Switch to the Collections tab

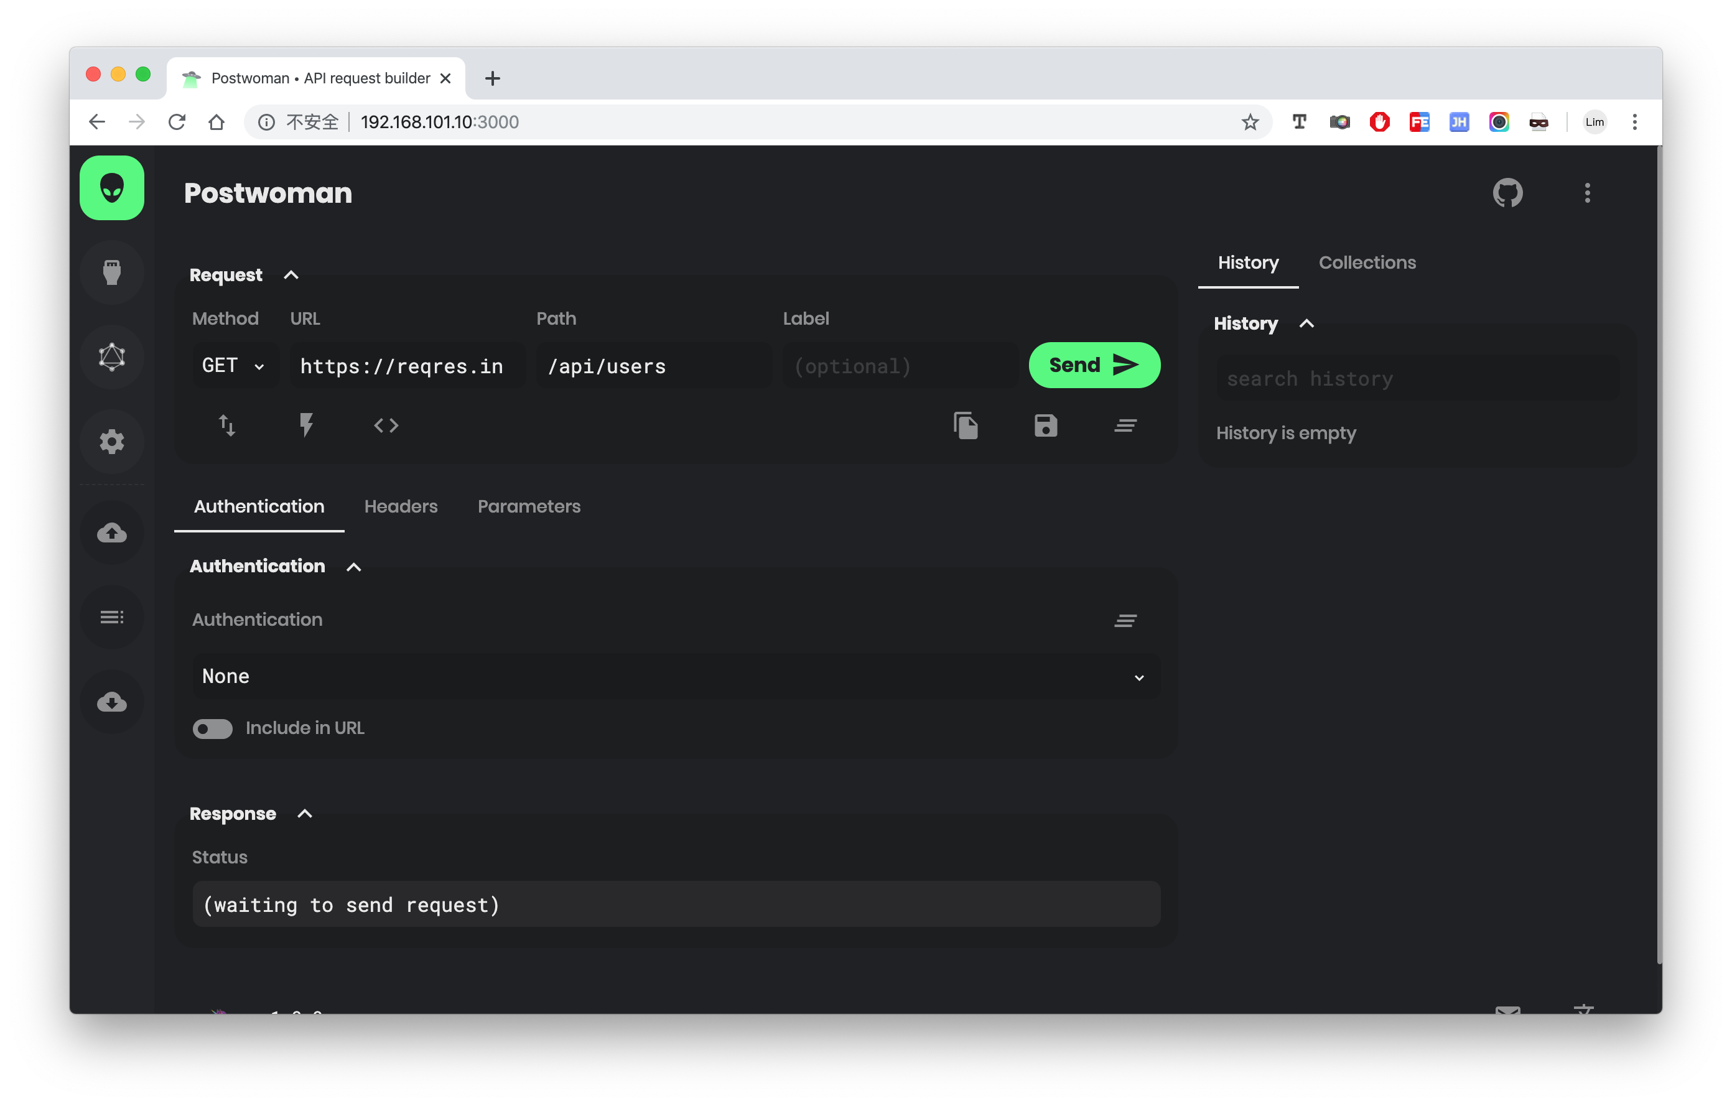(x=1367, y=263)
